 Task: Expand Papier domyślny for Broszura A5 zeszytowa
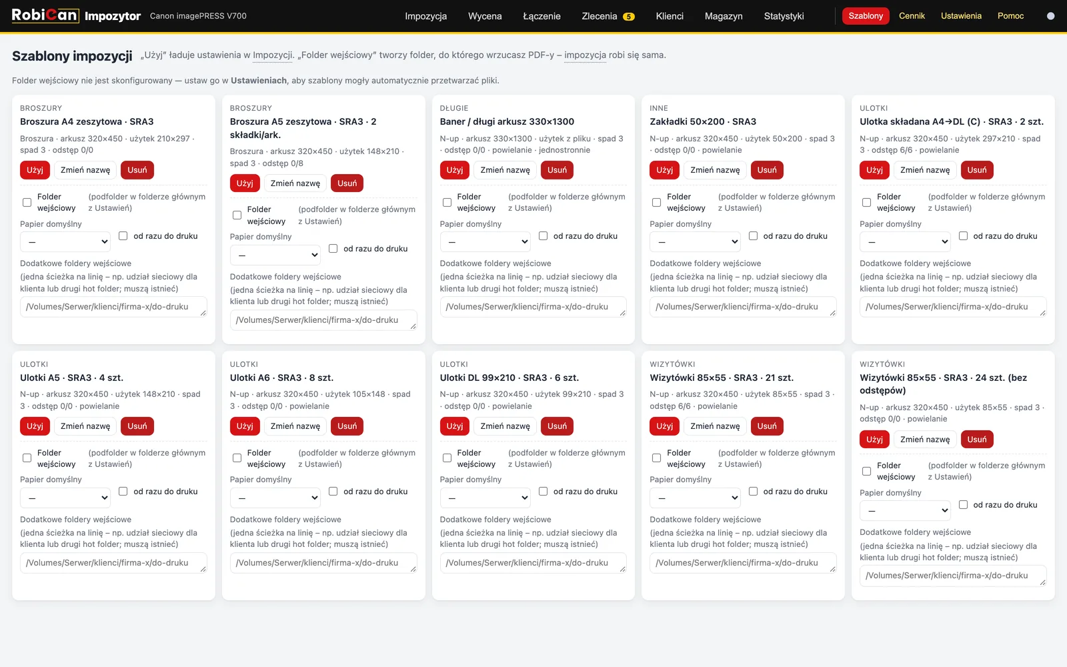point(275,255)
